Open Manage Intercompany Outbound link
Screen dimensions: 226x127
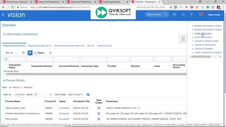tap(208, 26)
